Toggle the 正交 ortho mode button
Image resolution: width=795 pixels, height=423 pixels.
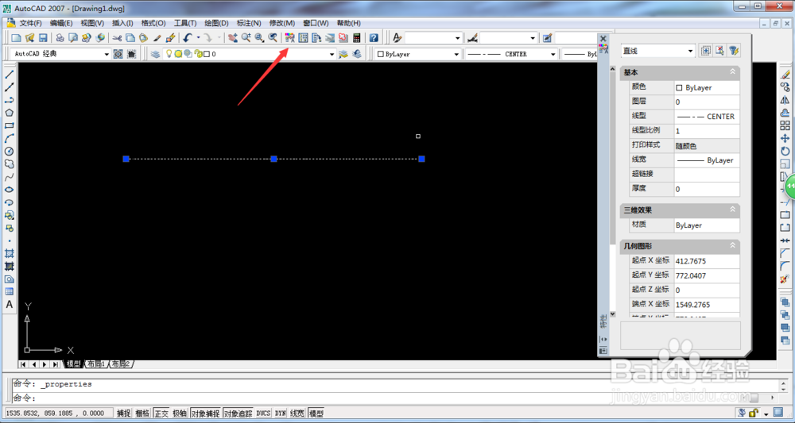click(x=161, y=413)
